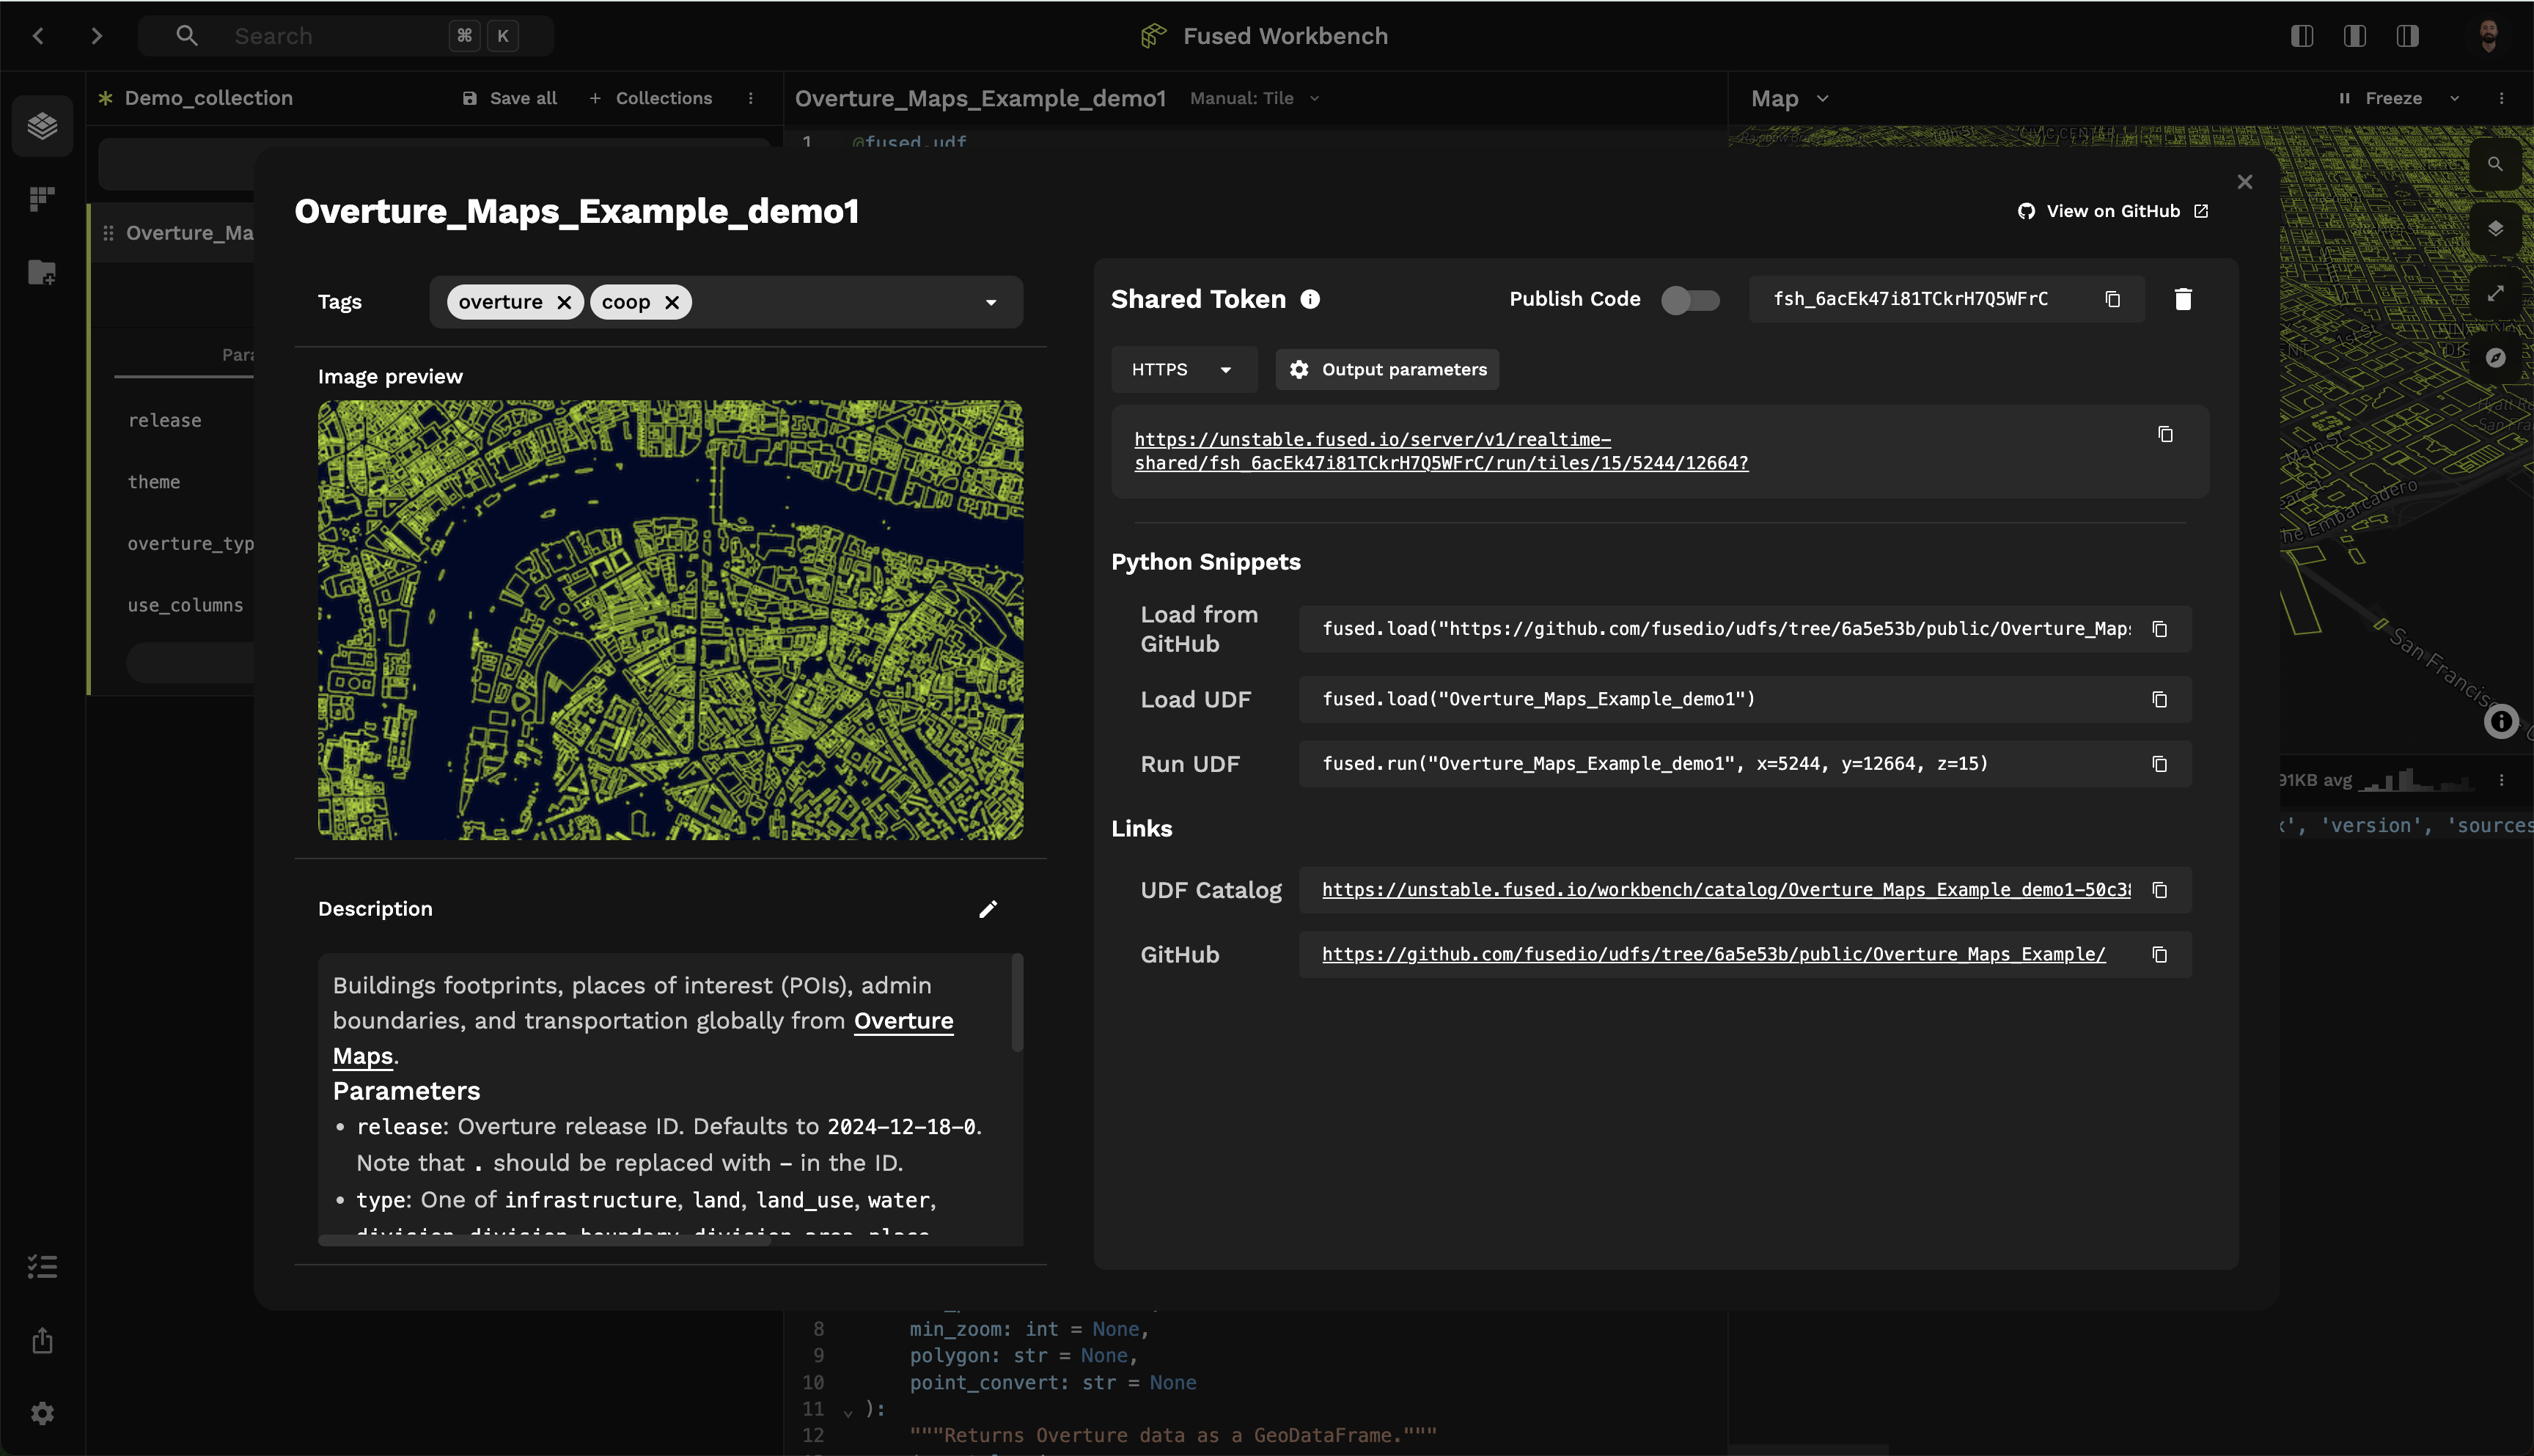
Task: Copy the shared token fsh_6acEk47i81TCkrH7Q5WFrC
Action: pos(2113,299)
